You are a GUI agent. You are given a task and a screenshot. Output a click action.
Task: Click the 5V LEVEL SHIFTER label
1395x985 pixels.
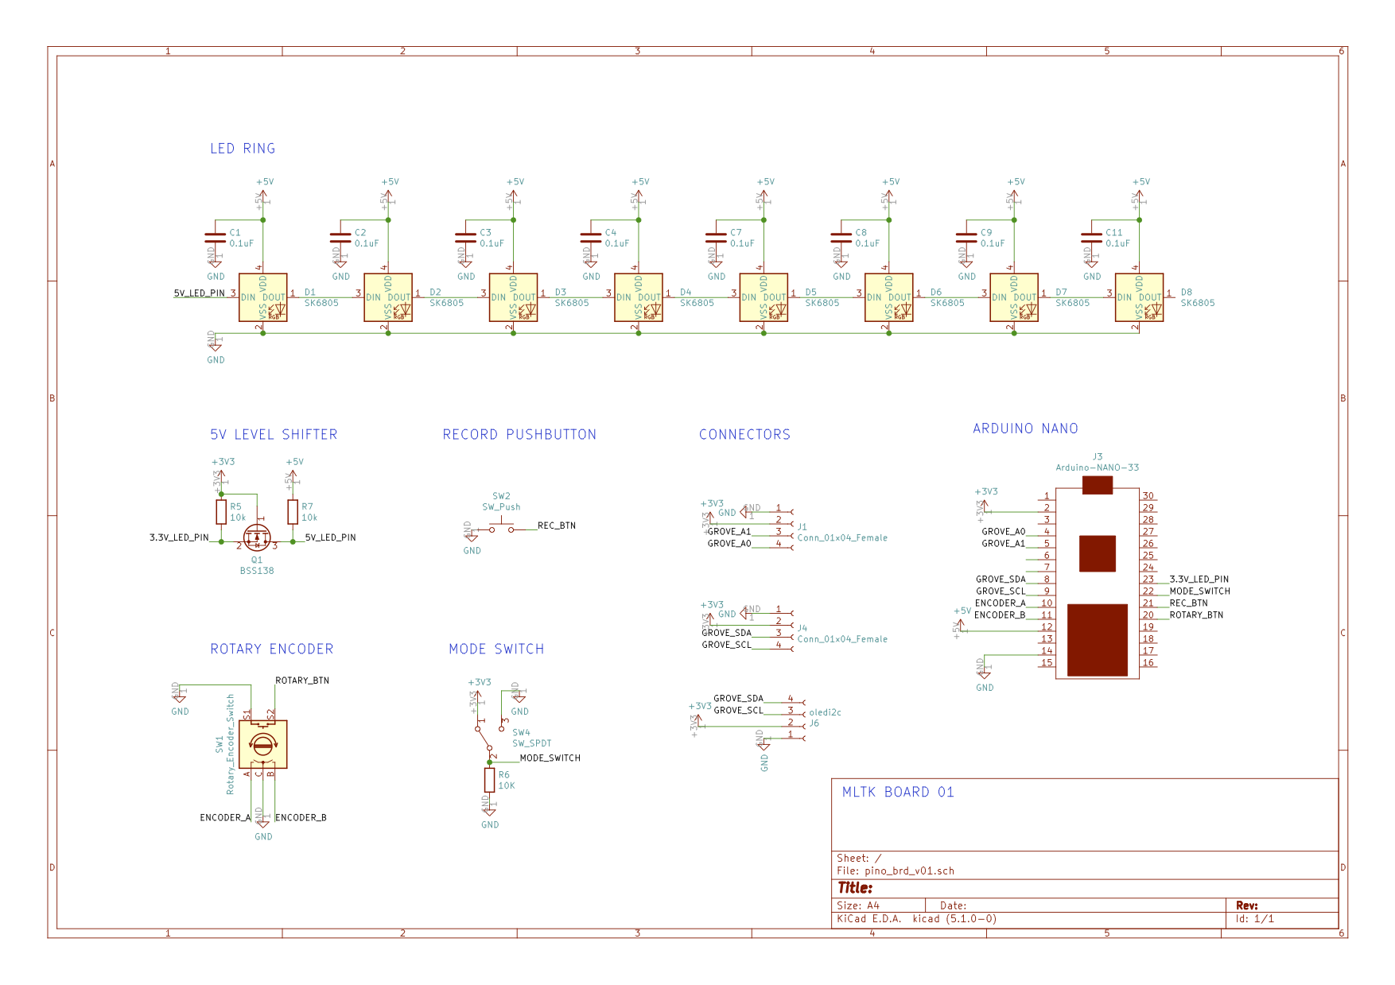pos(274,435)
